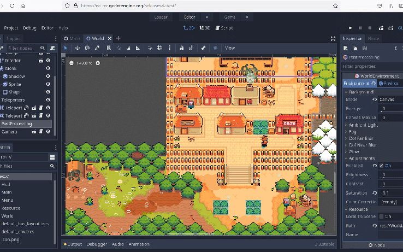Switch to the Main scene tab
The width and height of the screenshot is (403, 252).
pos(72,38)
